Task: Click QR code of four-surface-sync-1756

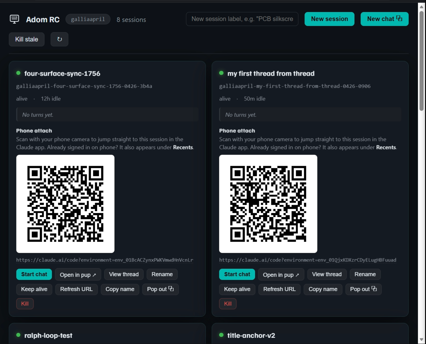Action: [65, 204]
